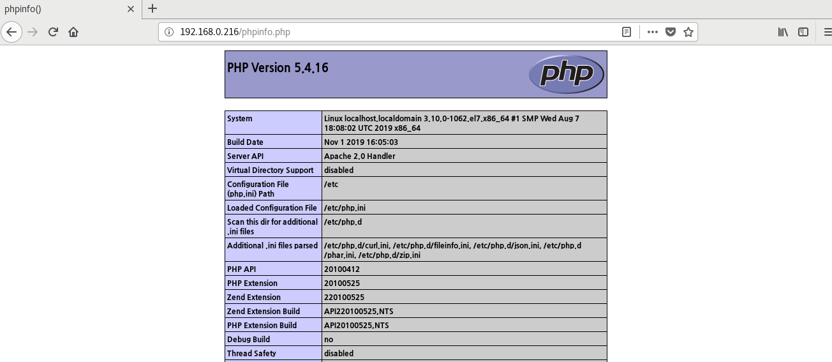Screen dimensions: 832x362
Task: Click the PHP Version 5.4.16 heading
Action: (x=278, y=68)
